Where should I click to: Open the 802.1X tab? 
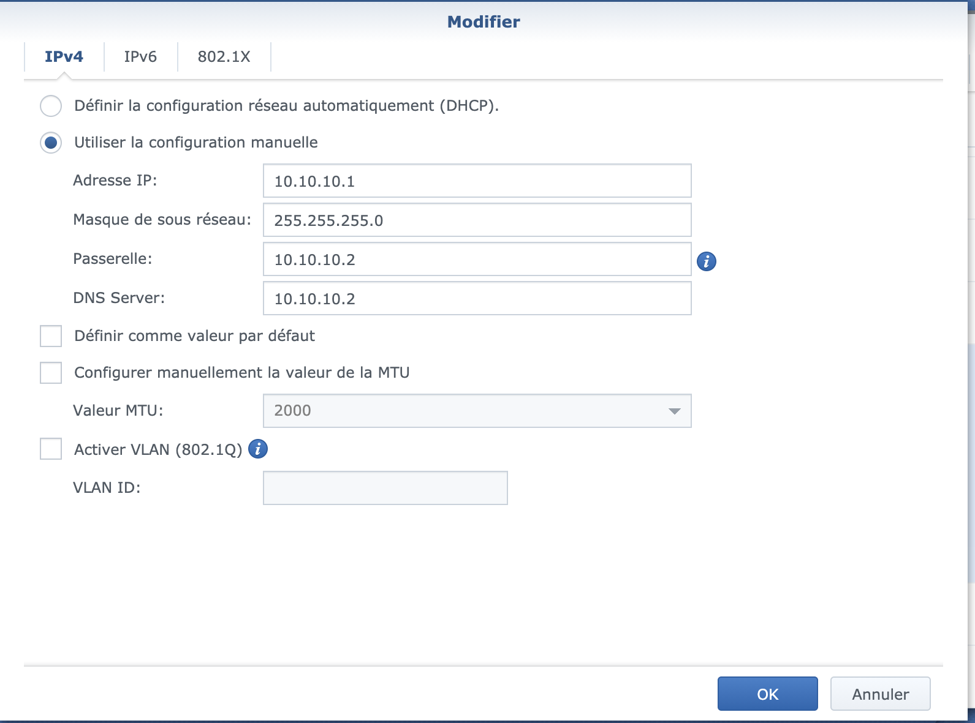[224, 57]
